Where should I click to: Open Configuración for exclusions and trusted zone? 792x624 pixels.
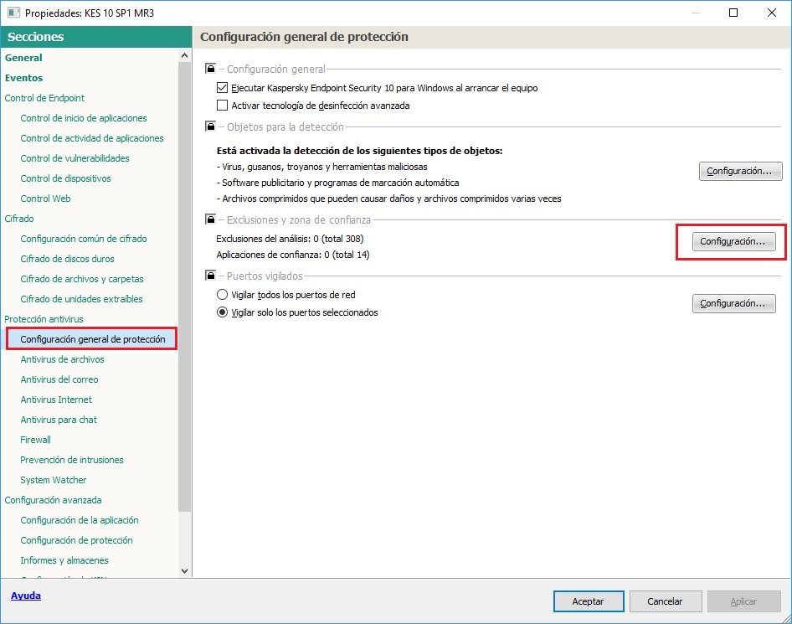(x=733, y=241)
